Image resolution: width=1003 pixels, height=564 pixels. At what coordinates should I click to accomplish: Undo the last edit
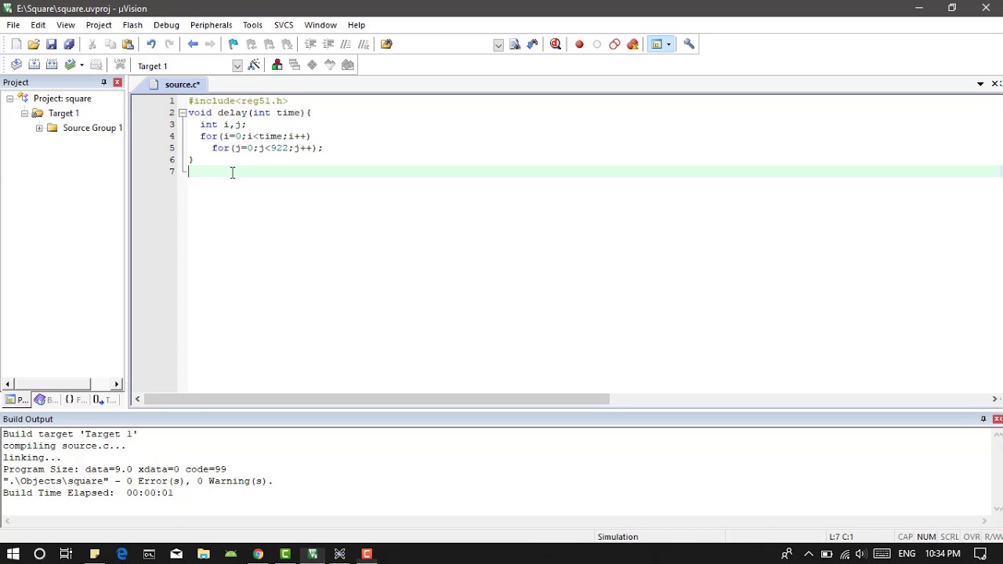[150, 45]
